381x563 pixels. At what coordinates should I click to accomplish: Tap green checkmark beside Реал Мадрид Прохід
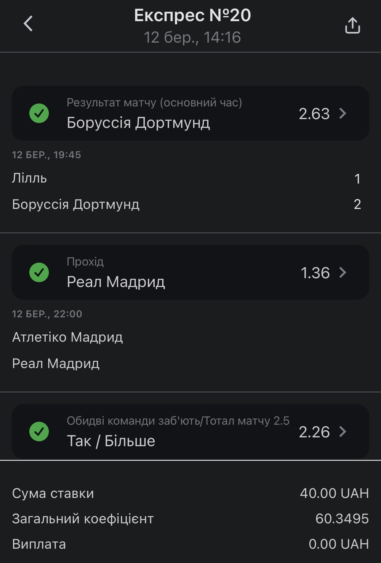coord(39,273)
